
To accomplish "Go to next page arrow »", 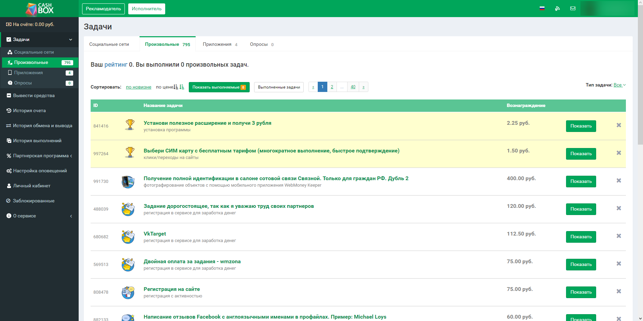I will click(x=363, y=87).
